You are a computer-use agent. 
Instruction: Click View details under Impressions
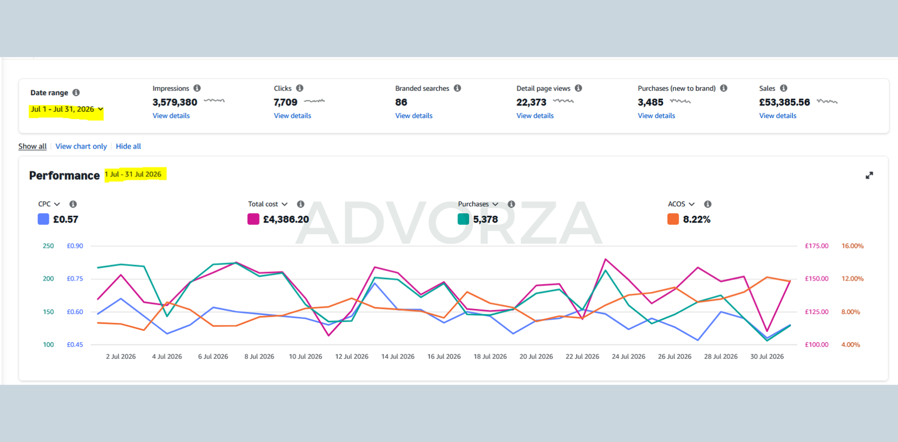171,116
